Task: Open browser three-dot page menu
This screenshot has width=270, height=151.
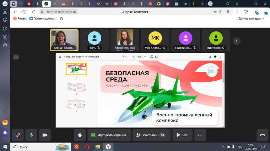Action: point(237,12)
